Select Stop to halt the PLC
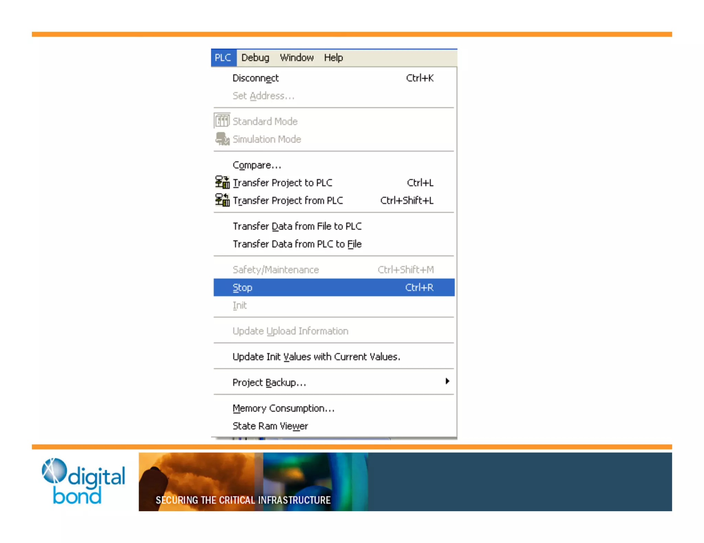 tap(242, 288)
